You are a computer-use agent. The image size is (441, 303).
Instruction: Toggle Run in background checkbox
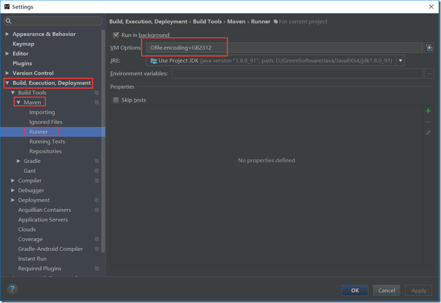[116, 35]
